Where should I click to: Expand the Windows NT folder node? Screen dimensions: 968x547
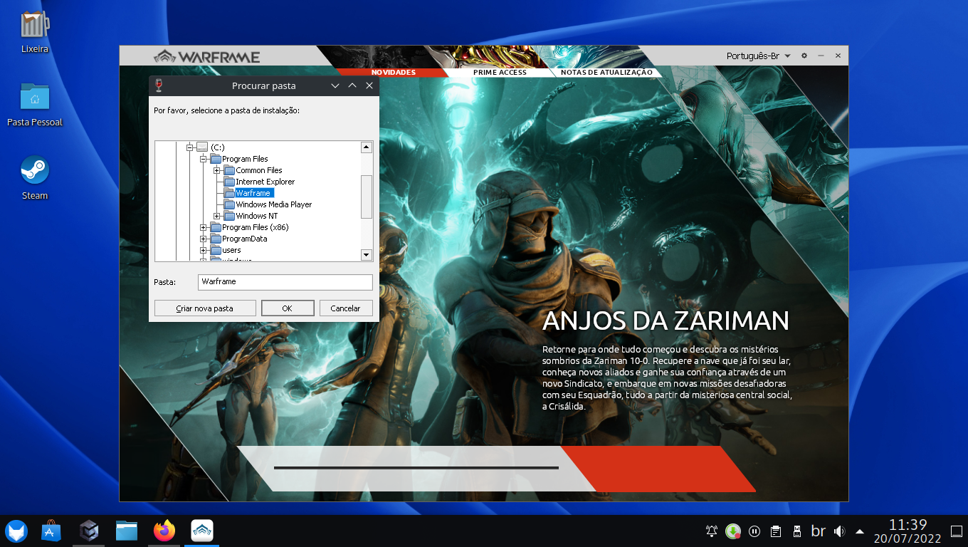pyautogui.click(x=217, y=216)
